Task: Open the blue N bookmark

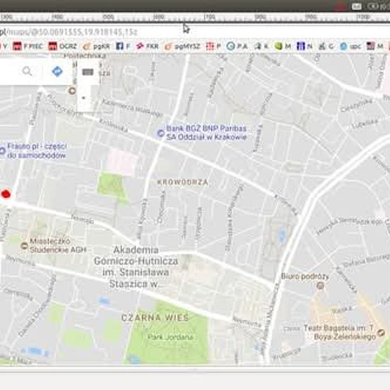Action: click(304, 46)
